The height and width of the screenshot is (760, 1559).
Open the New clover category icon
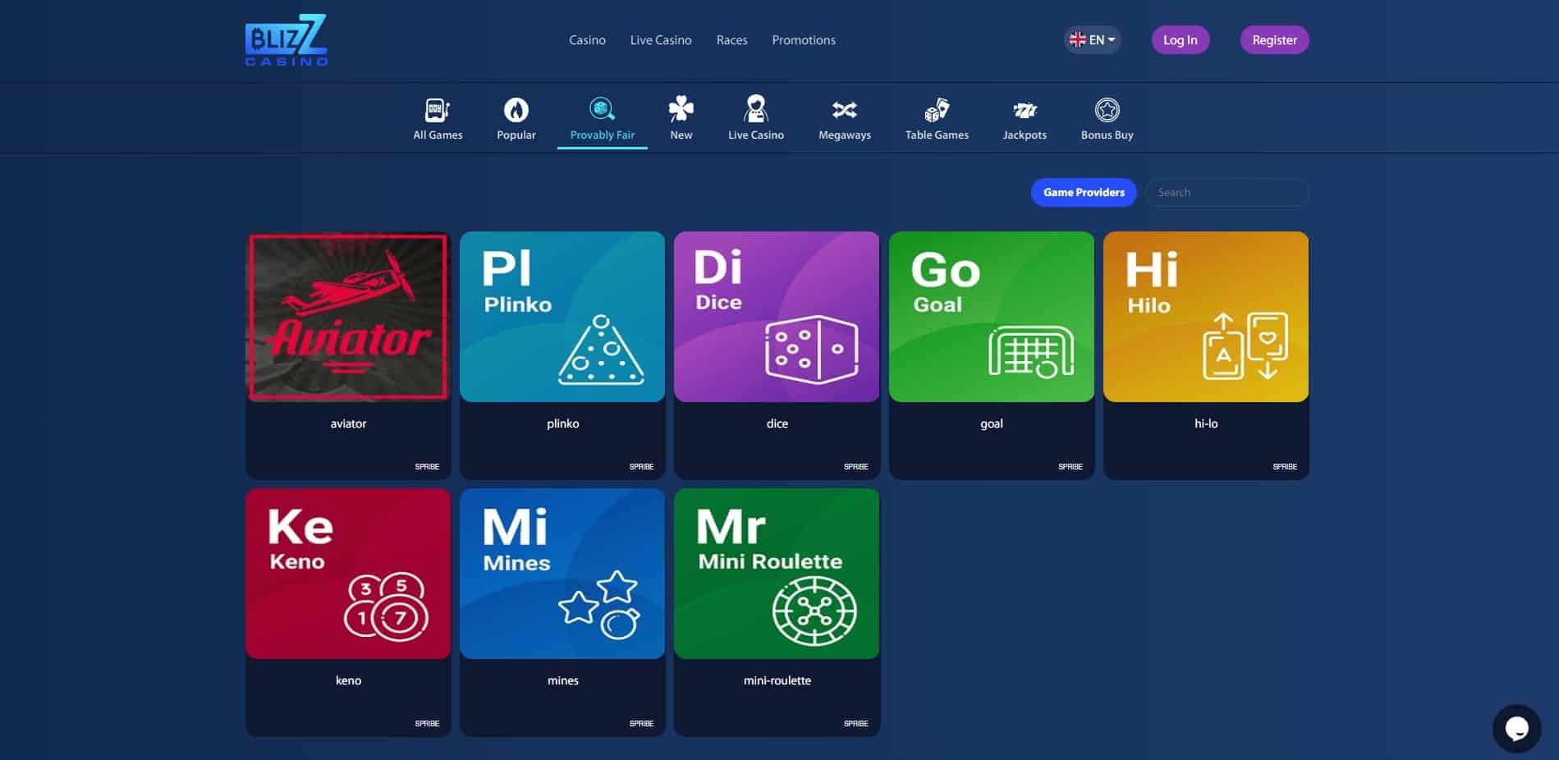tap(681, 109)
